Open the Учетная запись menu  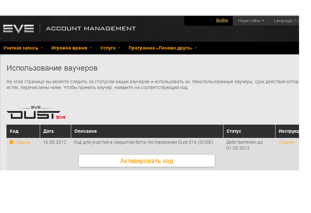[x=23, y=48]
